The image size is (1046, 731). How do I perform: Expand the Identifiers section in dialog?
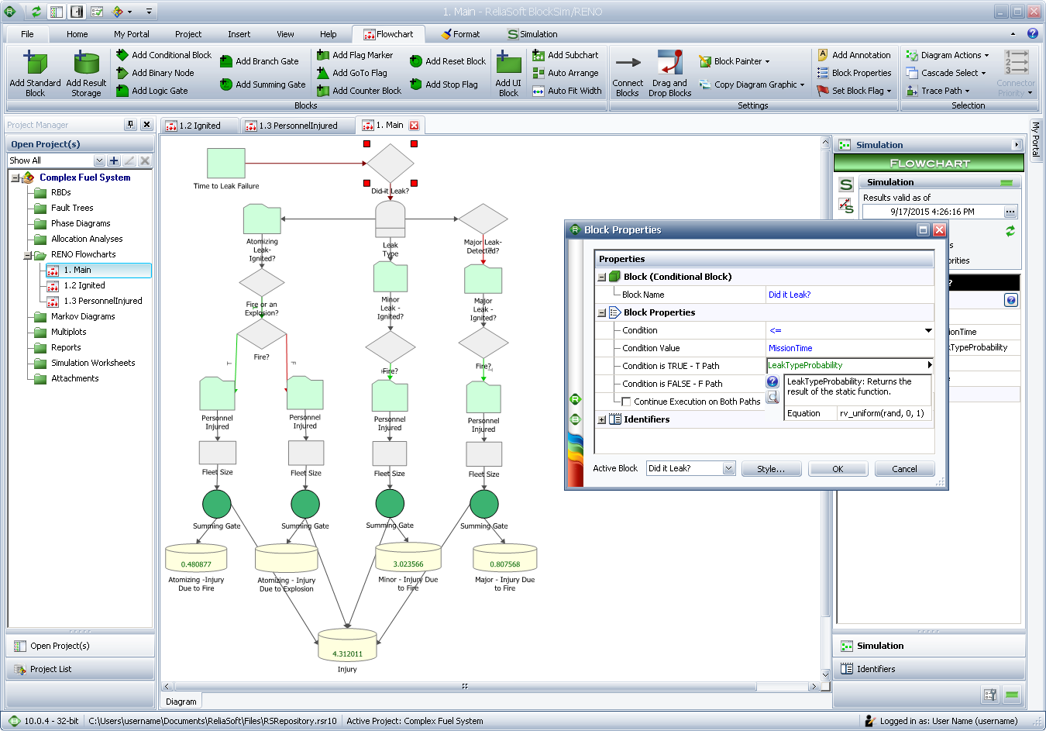[x=602, y=419]
